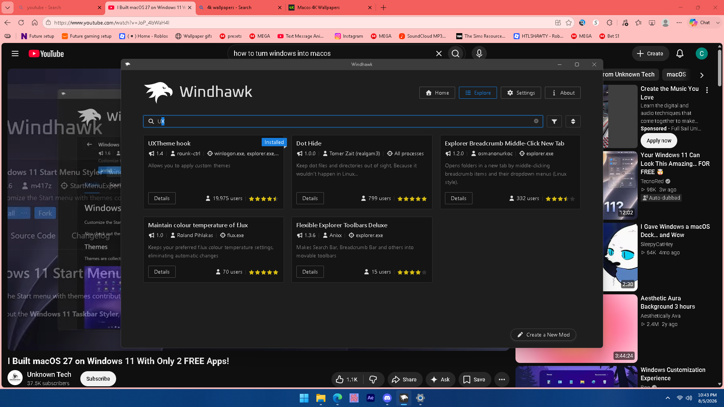Open the Windows Start menu
Screen dimensions: 724x407
tap(304, 398)
